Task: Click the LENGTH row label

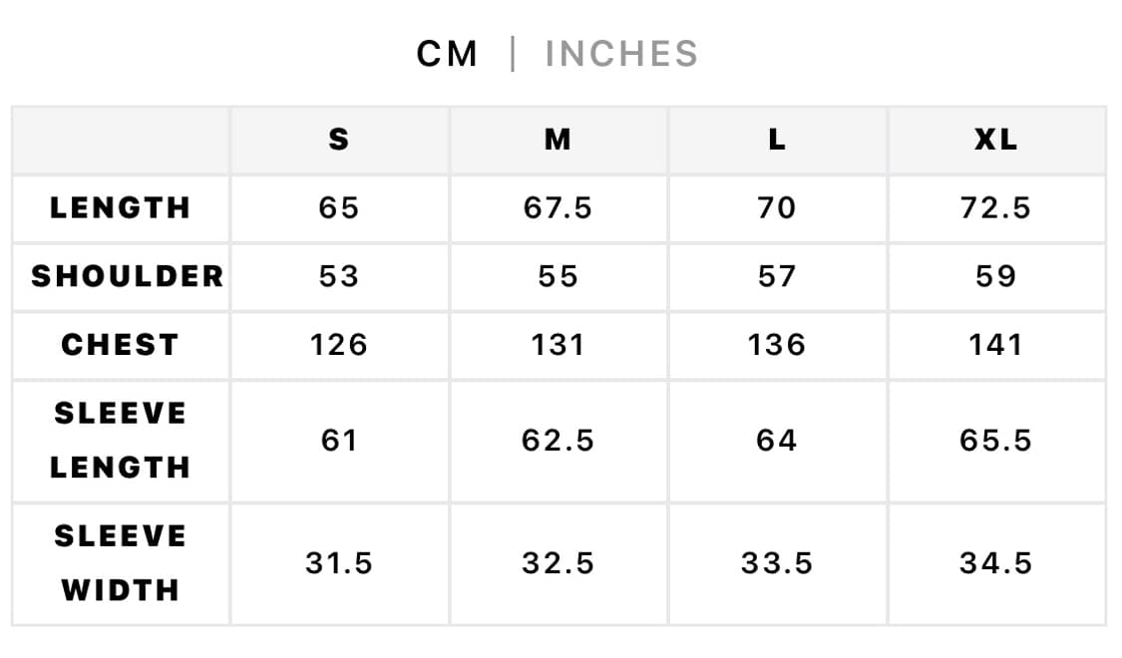Action: point(121,208)
